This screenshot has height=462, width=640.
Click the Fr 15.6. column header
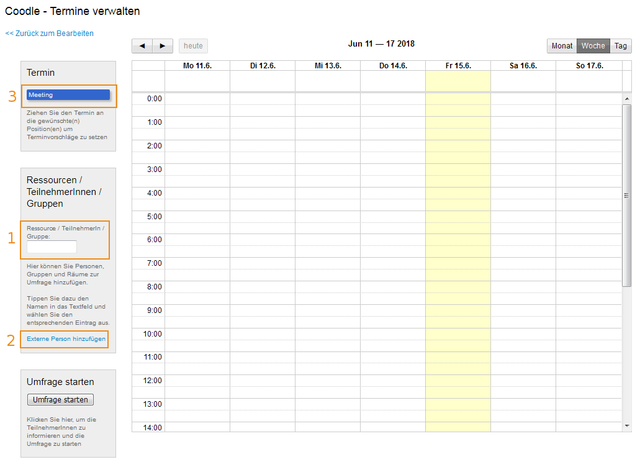tap(458, 66)
